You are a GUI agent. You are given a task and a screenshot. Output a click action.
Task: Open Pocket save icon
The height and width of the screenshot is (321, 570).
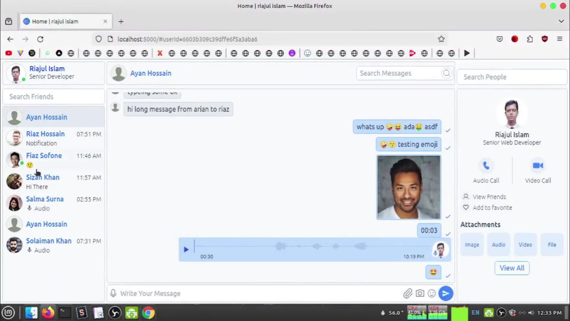(499, 39)
